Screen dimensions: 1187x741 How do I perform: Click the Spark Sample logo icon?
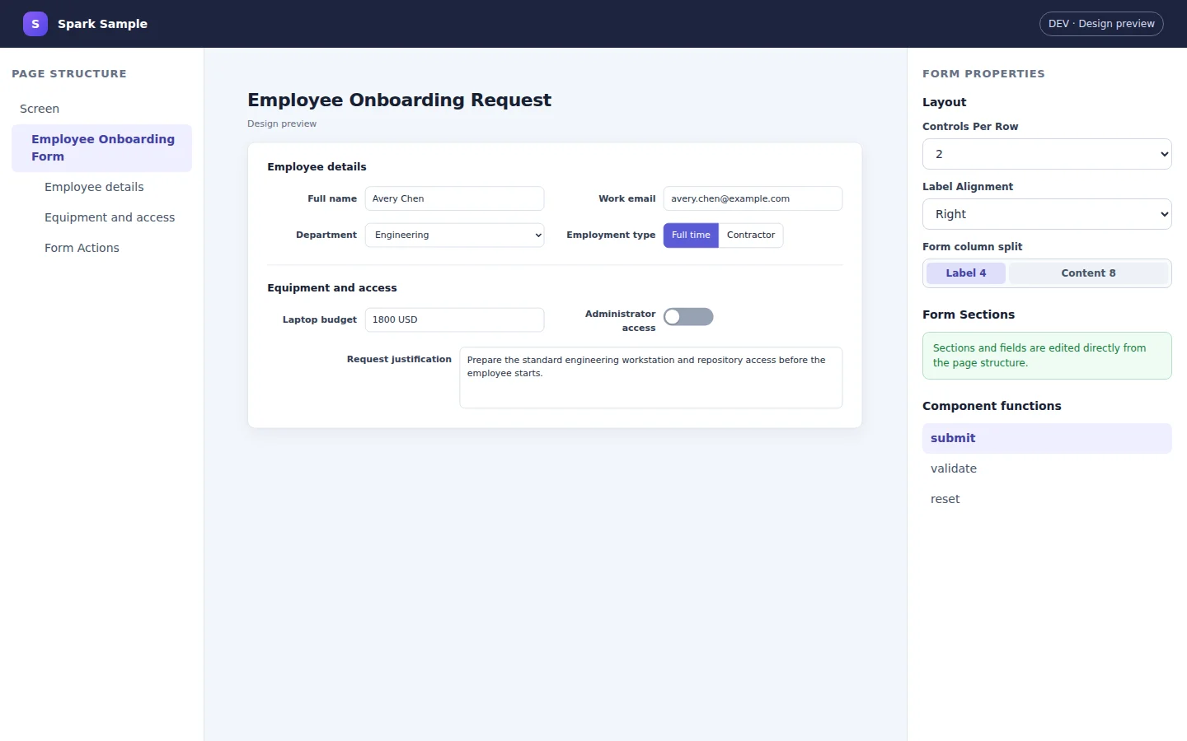[x=35, y=24]
